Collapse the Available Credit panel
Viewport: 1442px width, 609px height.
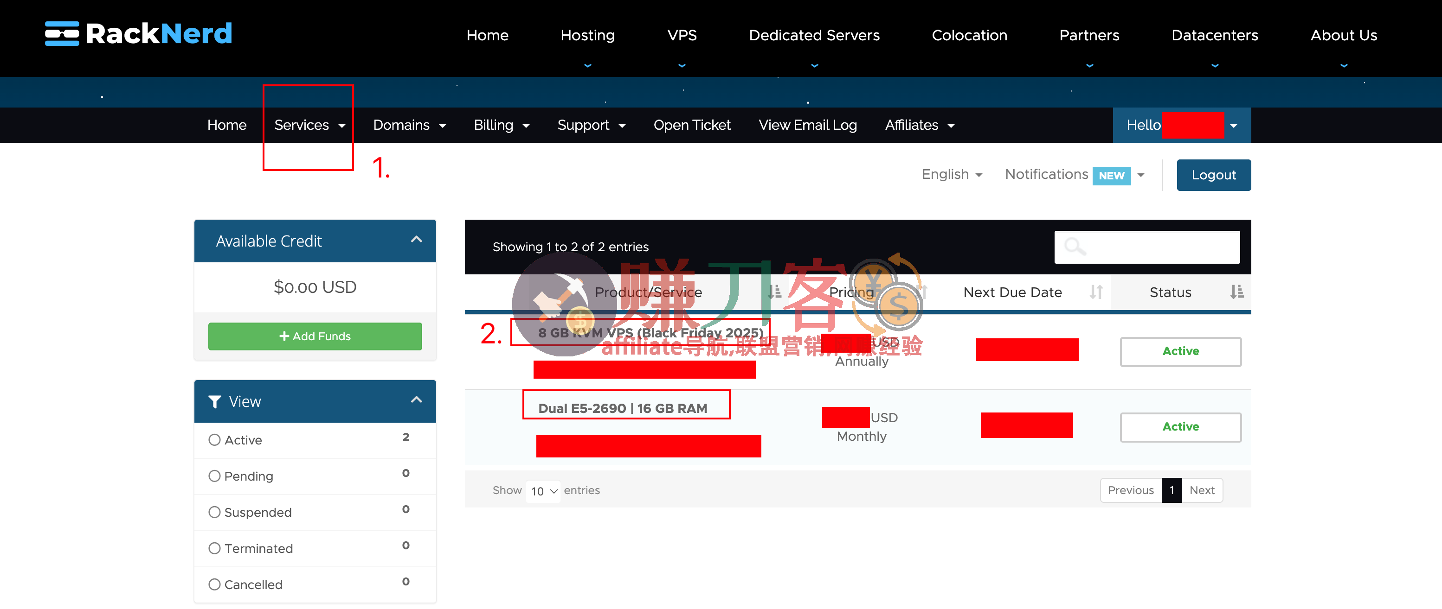click(x=416, y=240)
